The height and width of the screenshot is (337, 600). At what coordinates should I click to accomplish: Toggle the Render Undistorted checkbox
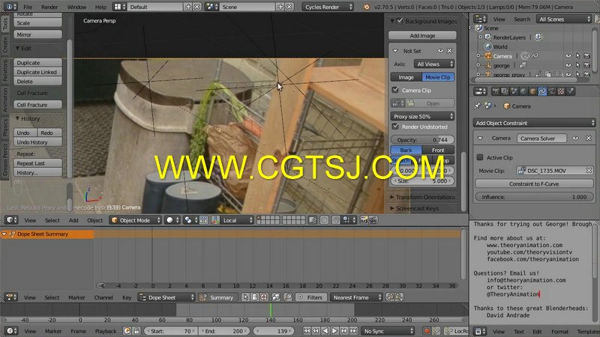395,127
